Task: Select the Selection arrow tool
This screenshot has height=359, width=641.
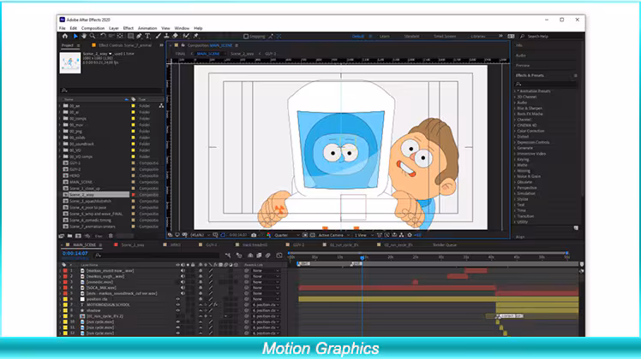Action: [75, 36]
